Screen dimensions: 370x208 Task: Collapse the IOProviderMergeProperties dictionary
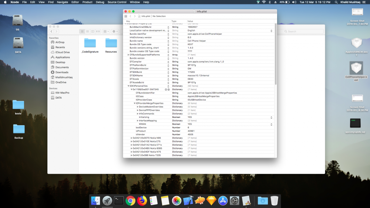pos(135,103)
